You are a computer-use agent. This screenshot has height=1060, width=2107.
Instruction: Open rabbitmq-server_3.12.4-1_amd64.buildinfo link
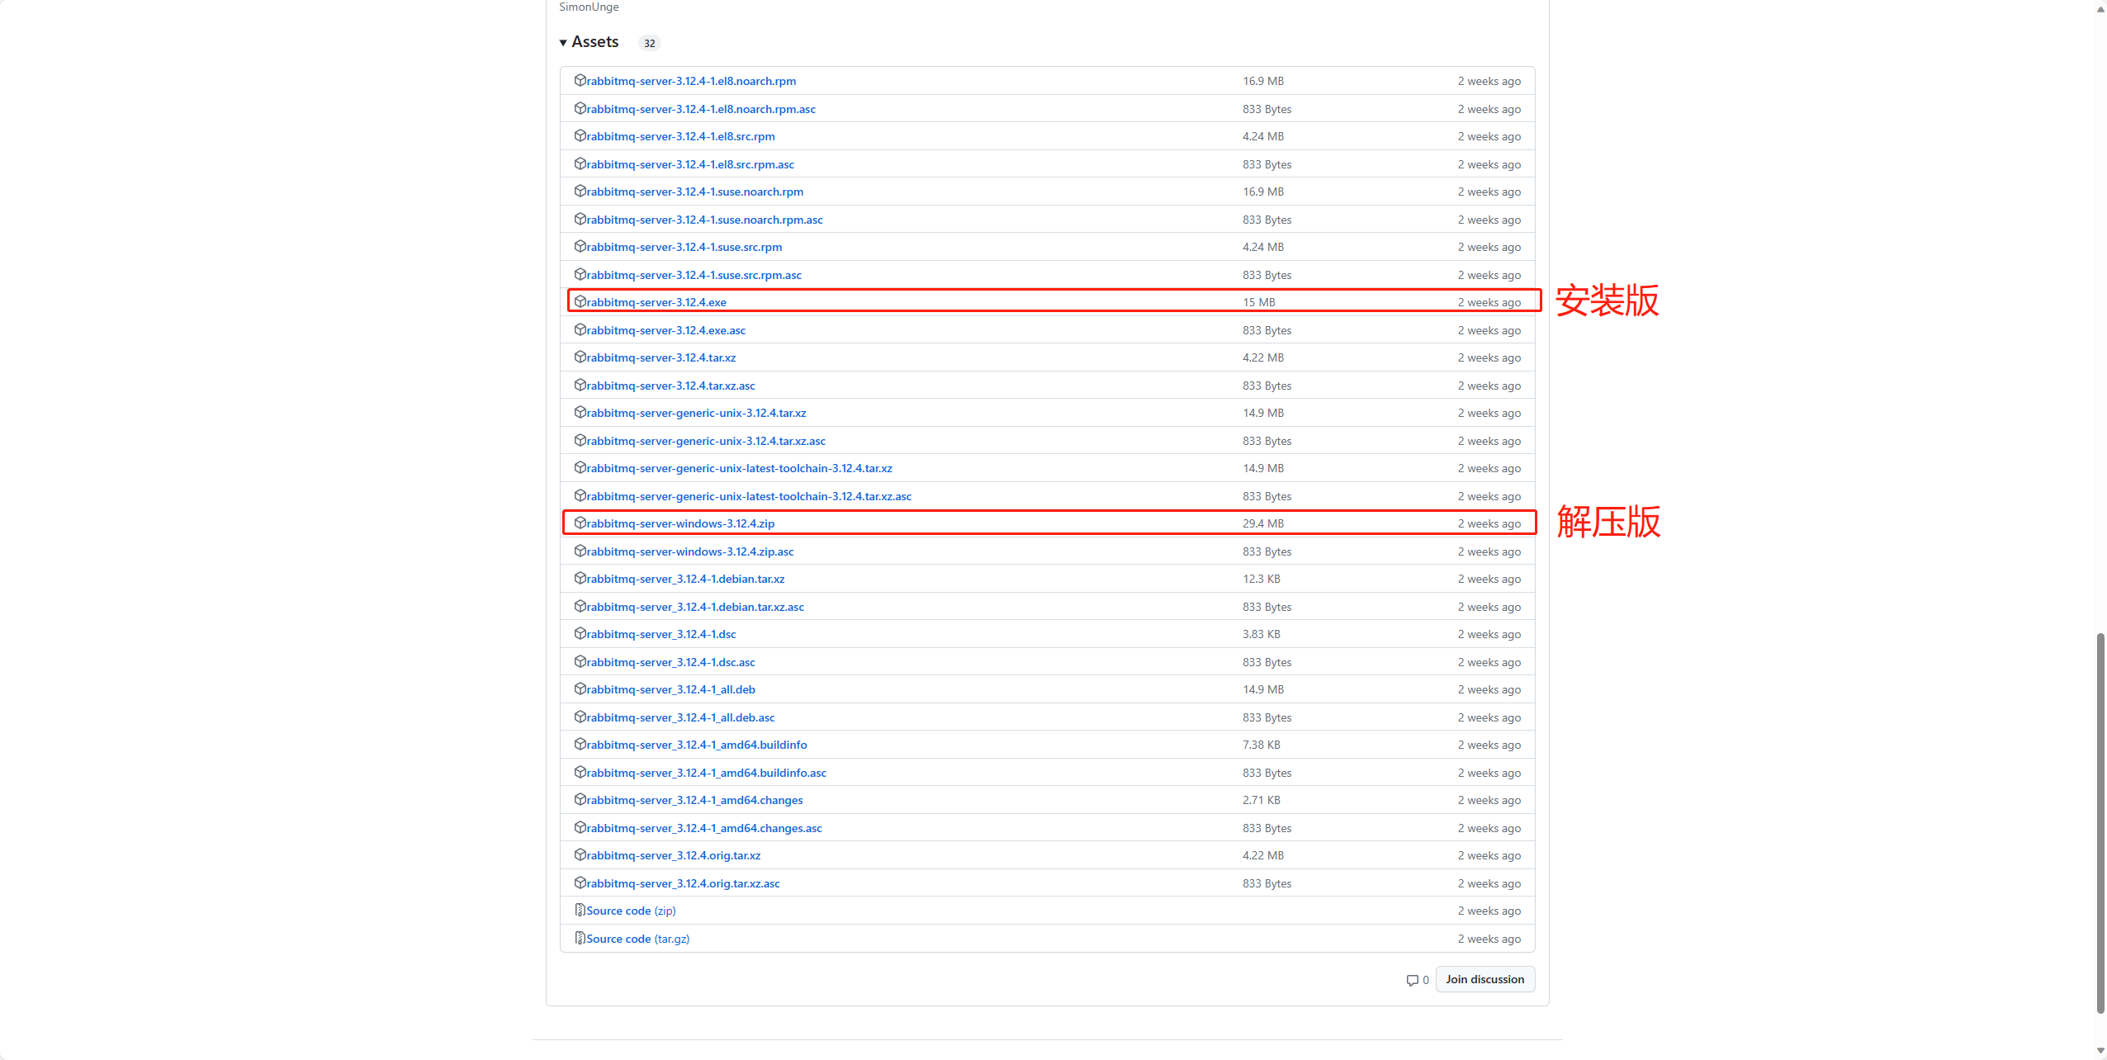click(697, 745)
